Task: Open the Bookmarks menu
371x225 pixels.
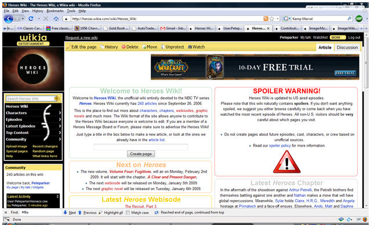Action: click(x=55, y=11)
